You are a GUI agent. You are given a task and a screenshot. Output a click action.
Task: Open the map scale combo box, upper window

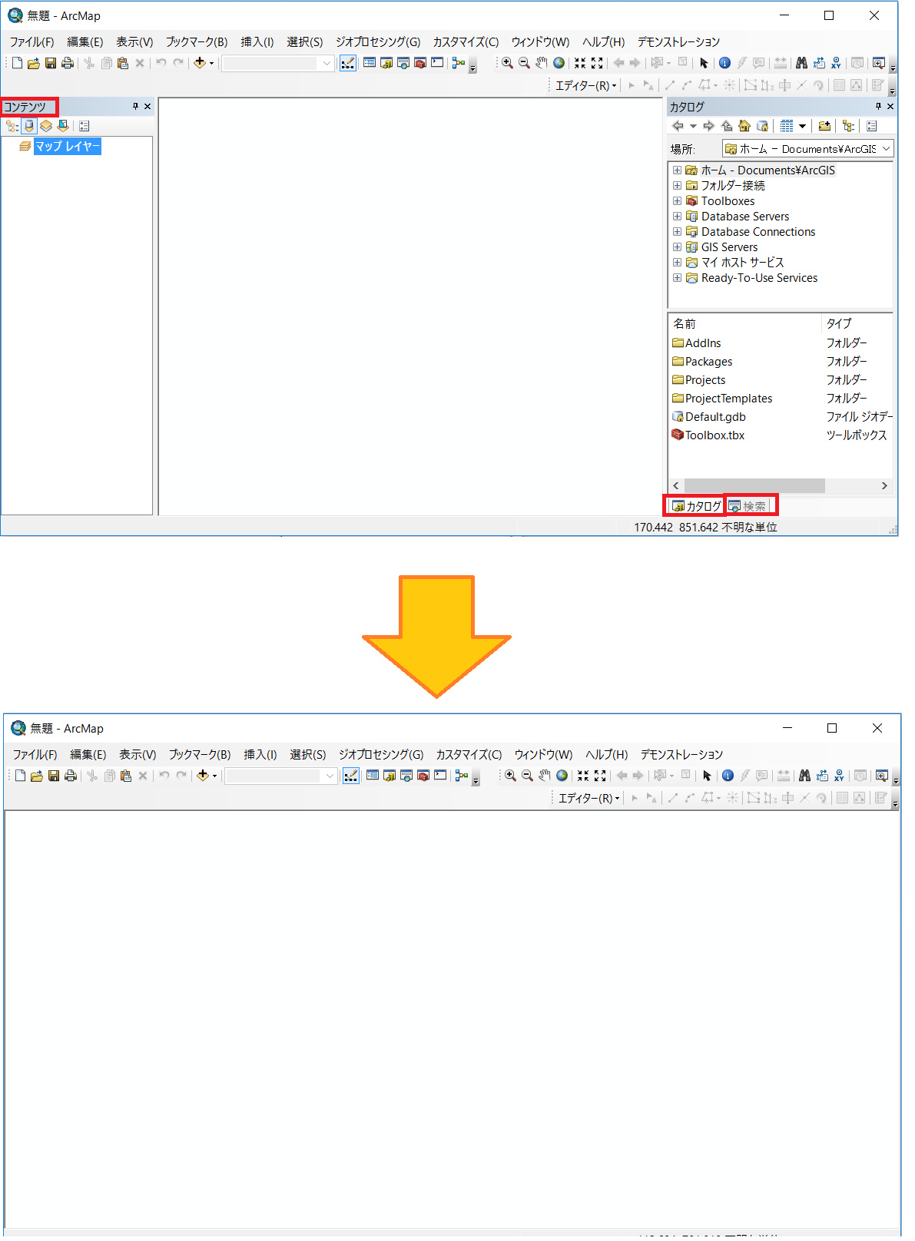click(x=278, y=63)
